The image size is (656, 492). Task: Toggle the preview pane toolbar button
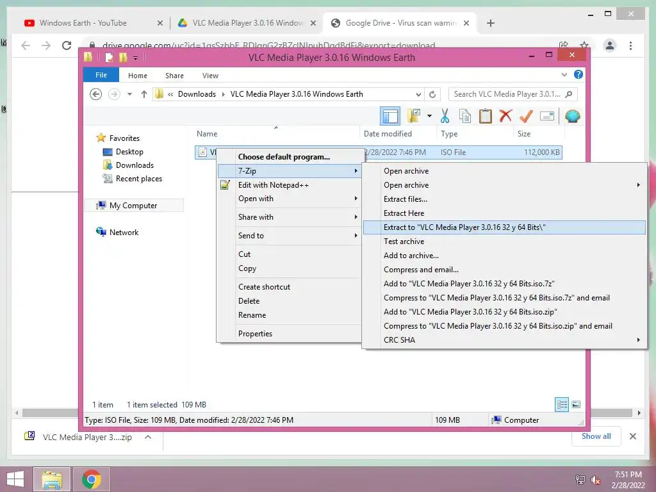pyautogui.click(x=390, y=116)
